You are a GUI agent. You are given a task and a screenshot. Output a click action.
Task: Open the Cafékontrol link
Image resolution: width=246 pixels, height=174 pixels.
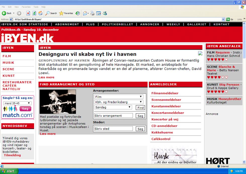point(161,139)
